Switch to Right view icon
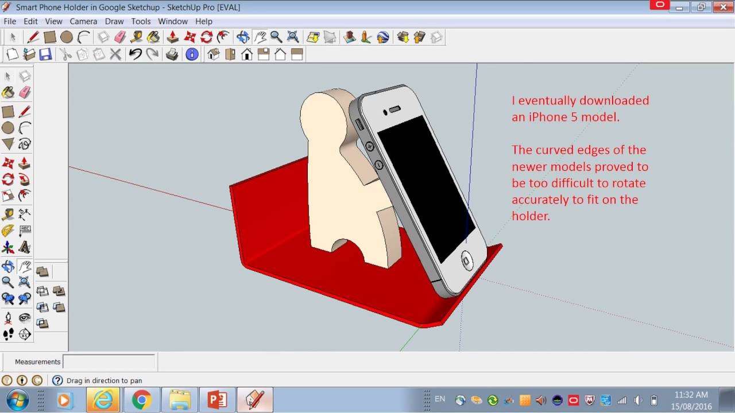735x413 pixels. point(264,54)
